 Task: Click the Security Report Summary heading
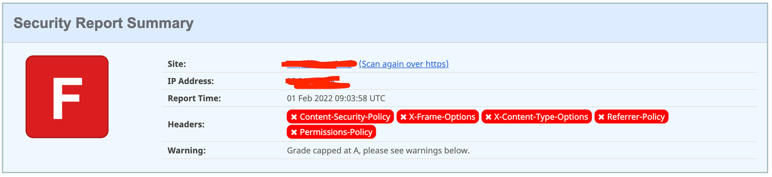pos(103,23)
